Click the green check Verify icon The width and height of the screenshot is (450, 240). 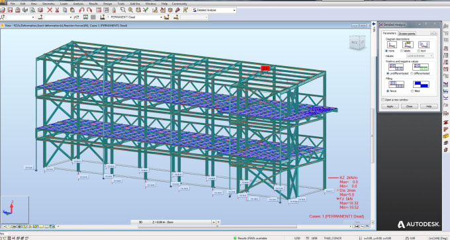146,10
